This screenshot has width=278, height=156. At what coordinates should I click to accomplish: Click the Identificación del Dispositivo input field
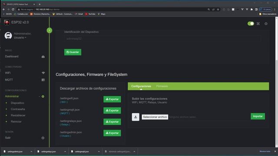point(162,39)
